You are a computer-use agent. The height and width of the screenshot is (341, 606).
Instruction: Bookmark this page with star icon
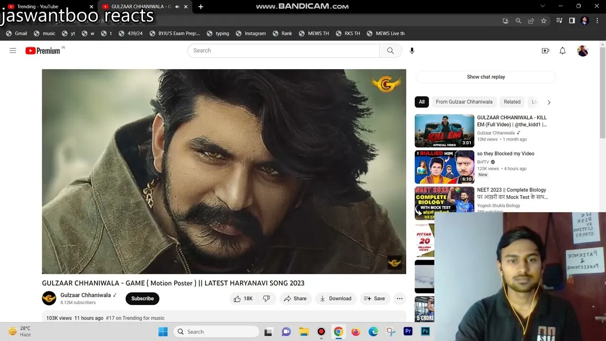544,20
